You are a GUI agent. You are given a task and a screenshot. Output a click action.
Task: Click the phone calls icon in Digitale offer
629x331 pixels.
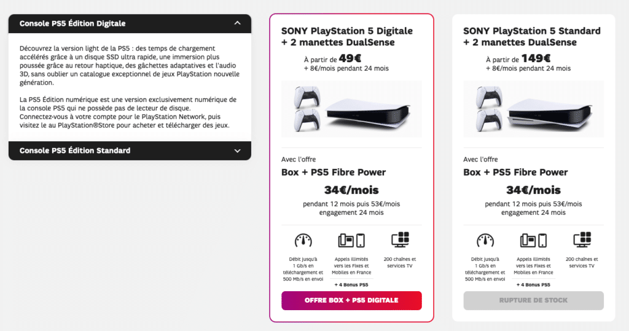[351, 240]
